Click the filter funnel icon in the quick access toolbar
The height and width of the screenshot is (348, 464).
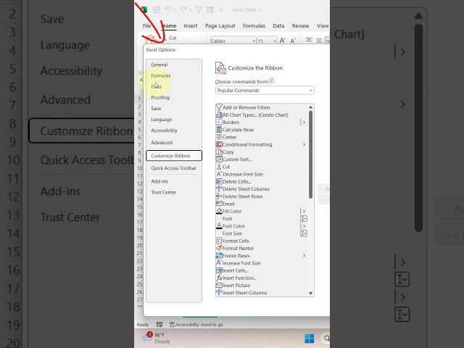[x=199, y=9]
